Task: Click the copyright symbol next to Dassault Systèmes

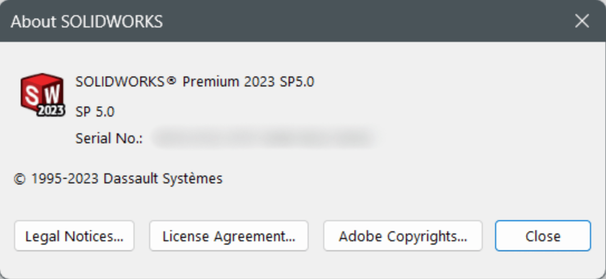Action: [x=21, y=178]
